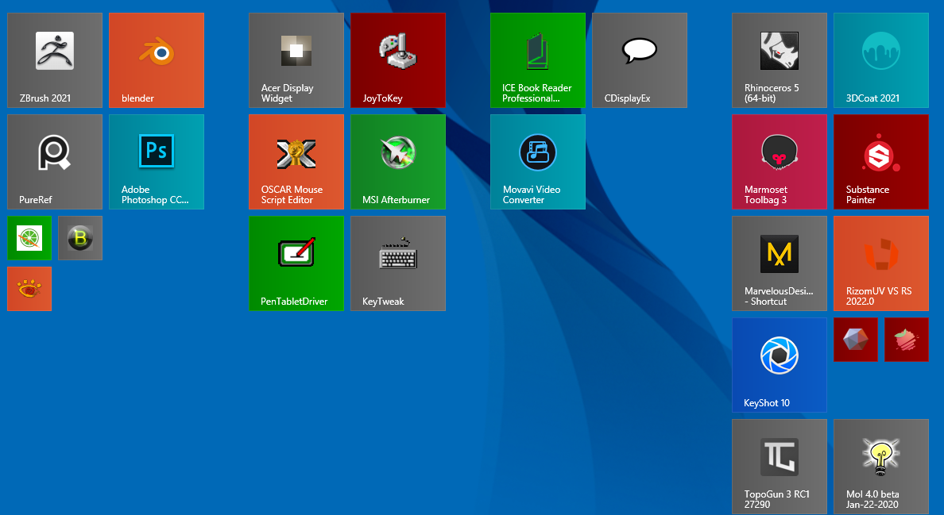This screenshot has height=515, width=944.
Task: Open Acer Display Widget tile
Action: tap(296, 60)
